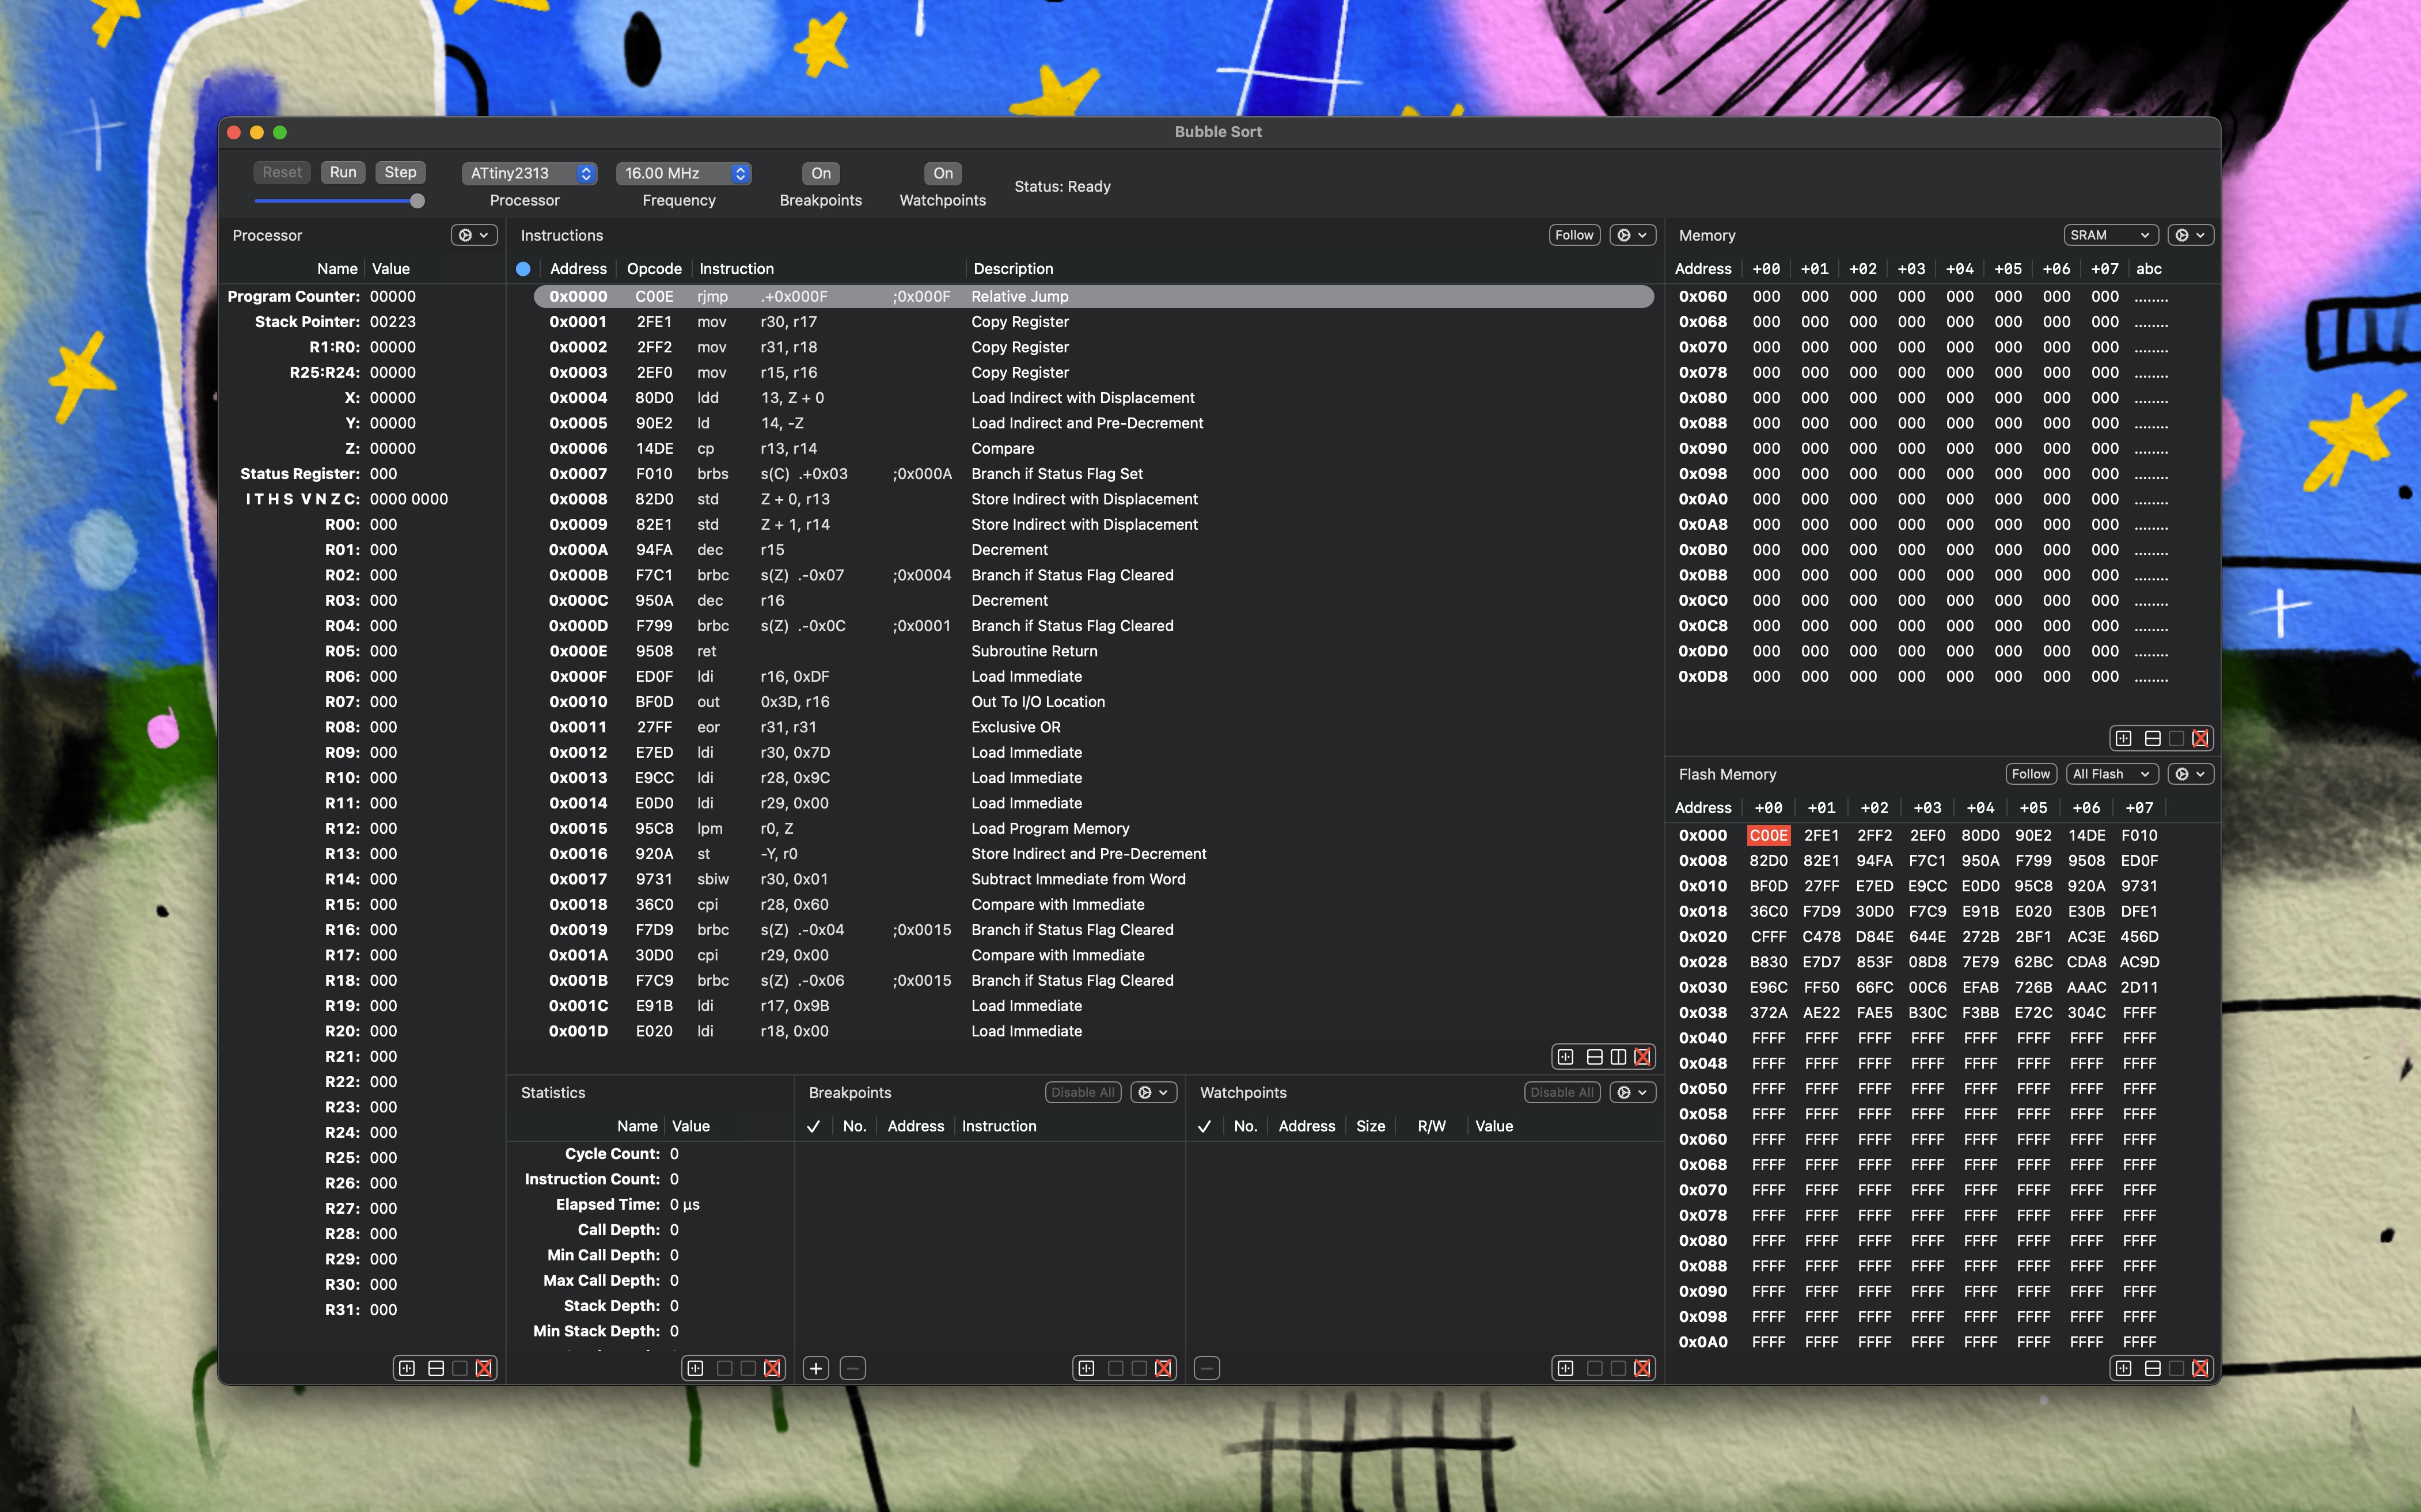The height and width of the screenshot is (1512, 2421).
Task: Split Instructions panel vertically with side-by-side icon
Action: pyautogui.click(x=1618, y=1057)
